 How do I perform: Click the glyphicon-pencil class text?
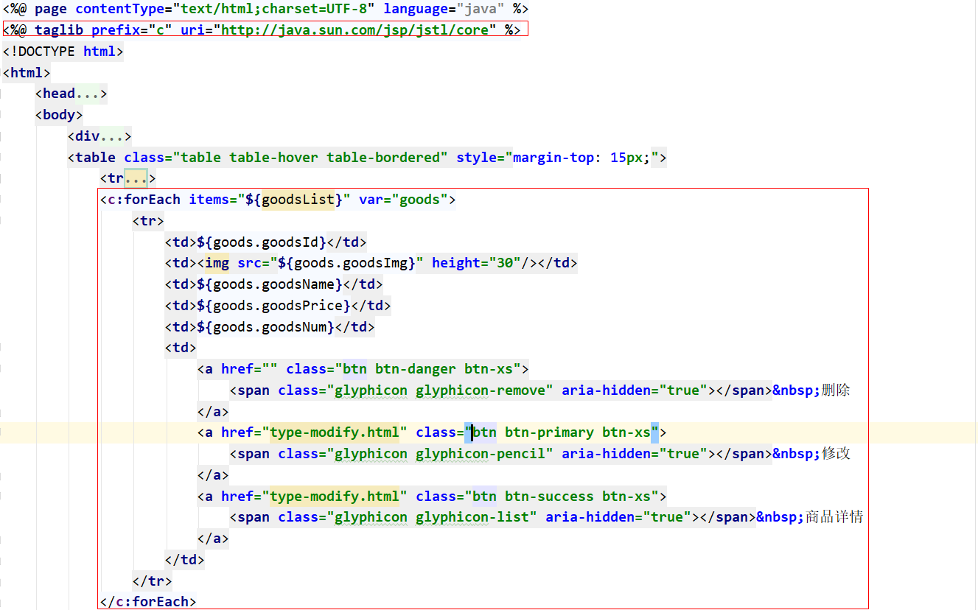click(x=484, y=454)
